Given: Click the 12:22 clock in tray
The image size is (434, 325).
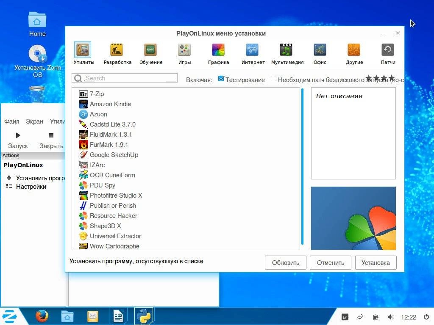Looking at the screenshot, I should pyautogui.click(x=409, y=317).
